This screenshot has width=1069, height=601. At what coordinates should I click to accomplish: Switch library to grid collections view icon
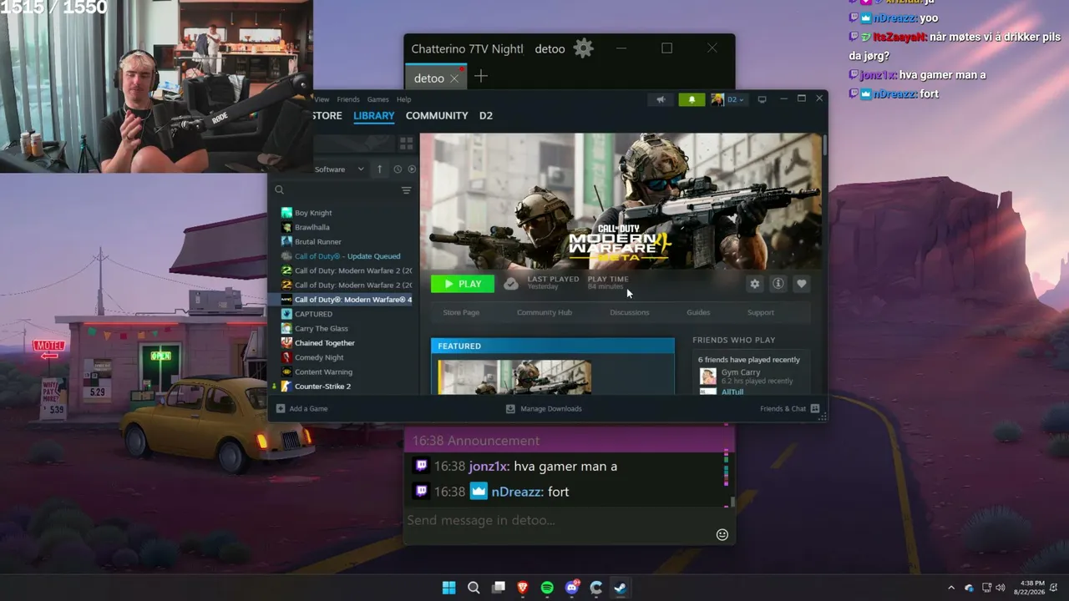pyautogui.click(x=407, y=144)
